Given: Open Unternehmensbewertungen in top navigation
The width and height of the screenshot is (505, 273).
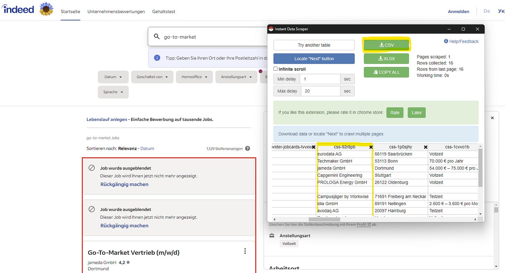Looking at the screenshot, I should click(x=116, y=11).
